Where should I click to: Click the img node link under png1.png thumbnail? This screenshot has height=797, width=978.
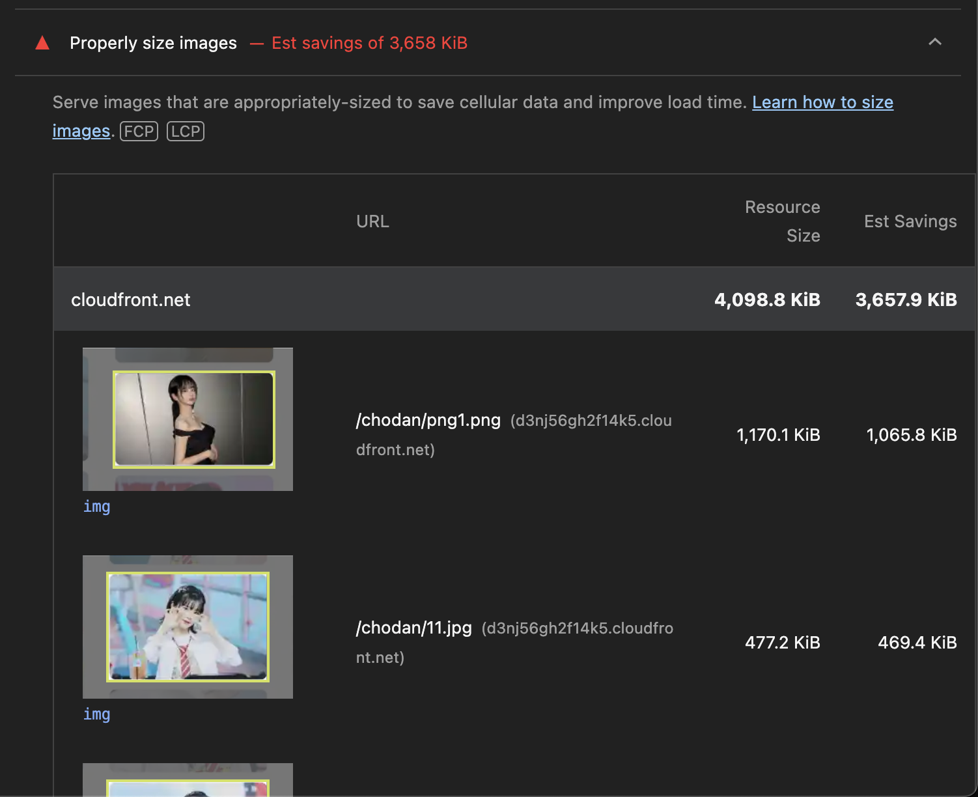click(x=96, y=507)
